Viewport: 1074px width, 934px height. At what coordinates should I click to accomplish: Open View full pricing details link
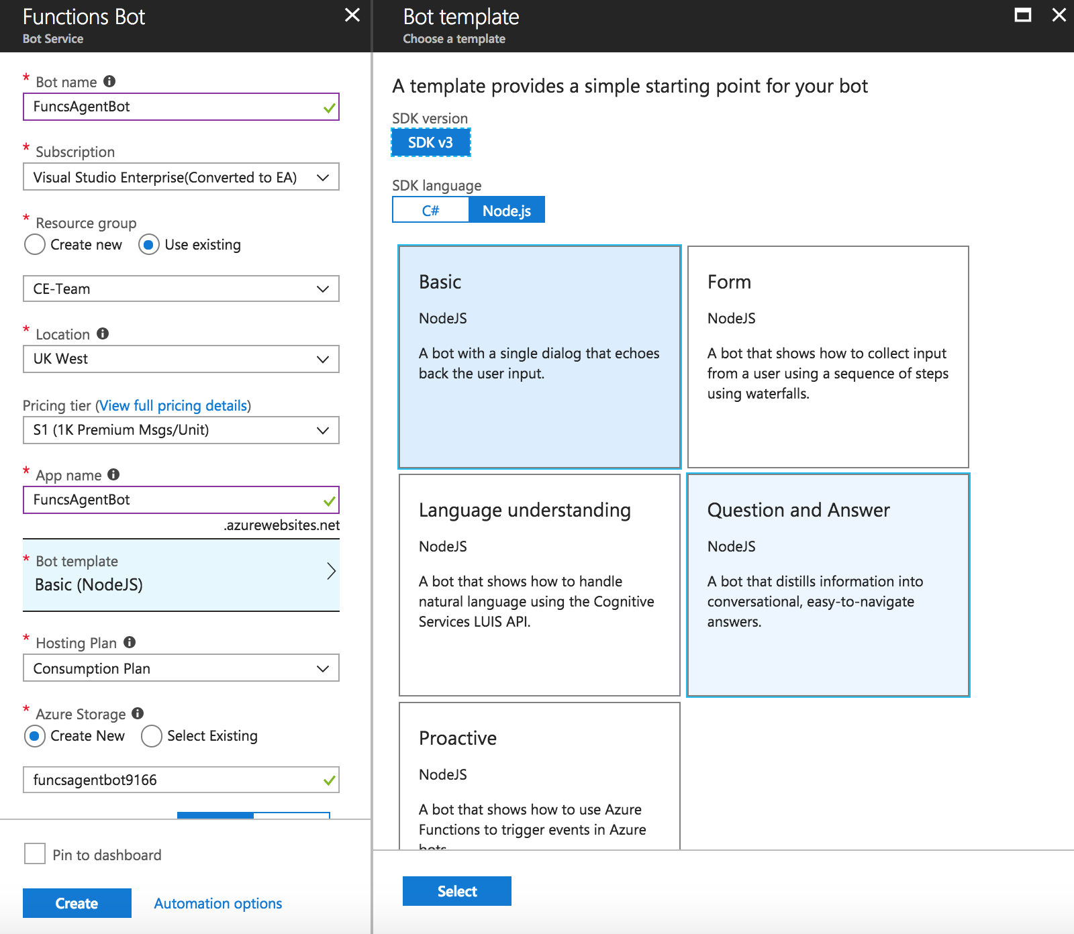tap(173, 405)
